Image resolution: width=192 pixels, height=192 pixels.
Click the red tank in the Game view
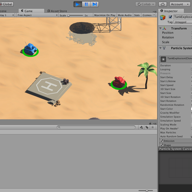pyautogui.click(x=119, y=82)
